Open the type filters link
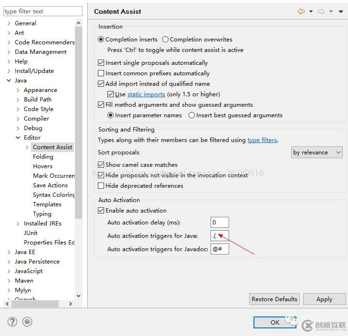Image resolution: width=348 pixels, height=336 pixels. click(262, 140)
